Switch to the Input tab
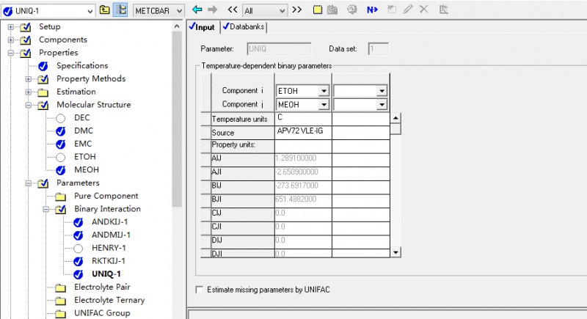This screenshot has height=319, width=587. click(203, 27)
